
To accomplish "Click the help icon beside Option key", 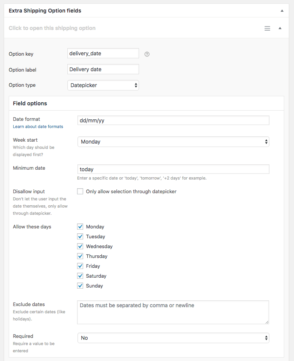I will point(147,54).
